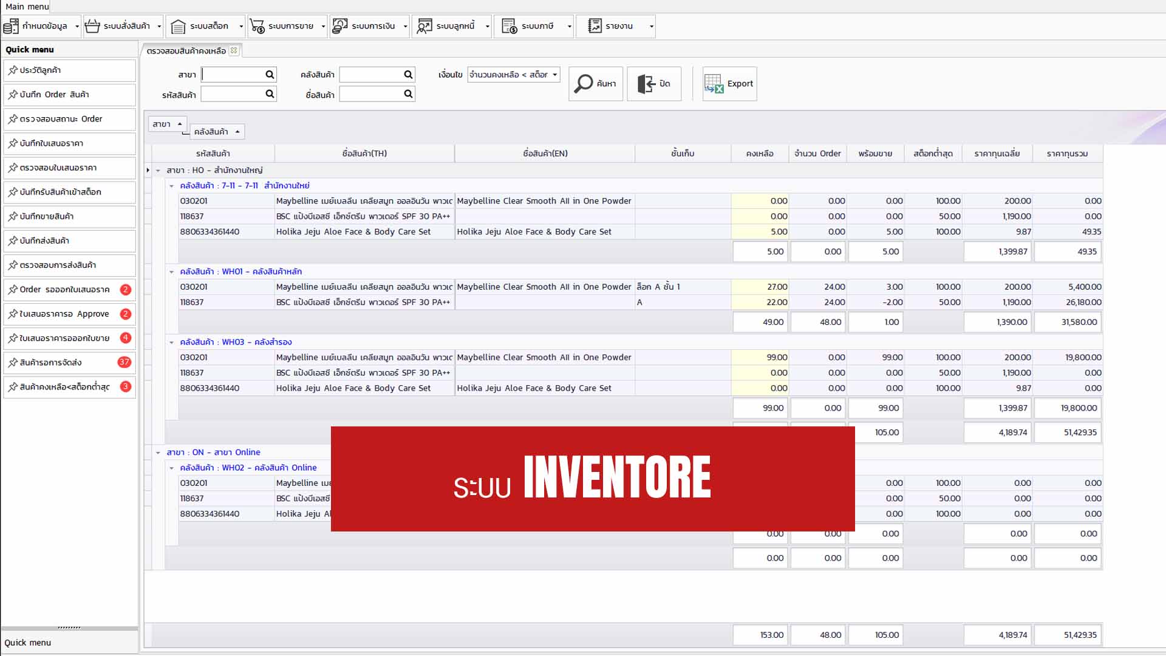1166x656 pixels.
Task: Open dropdown arrow of ระบบการขาย menu
Action: (x=323, y=26)
